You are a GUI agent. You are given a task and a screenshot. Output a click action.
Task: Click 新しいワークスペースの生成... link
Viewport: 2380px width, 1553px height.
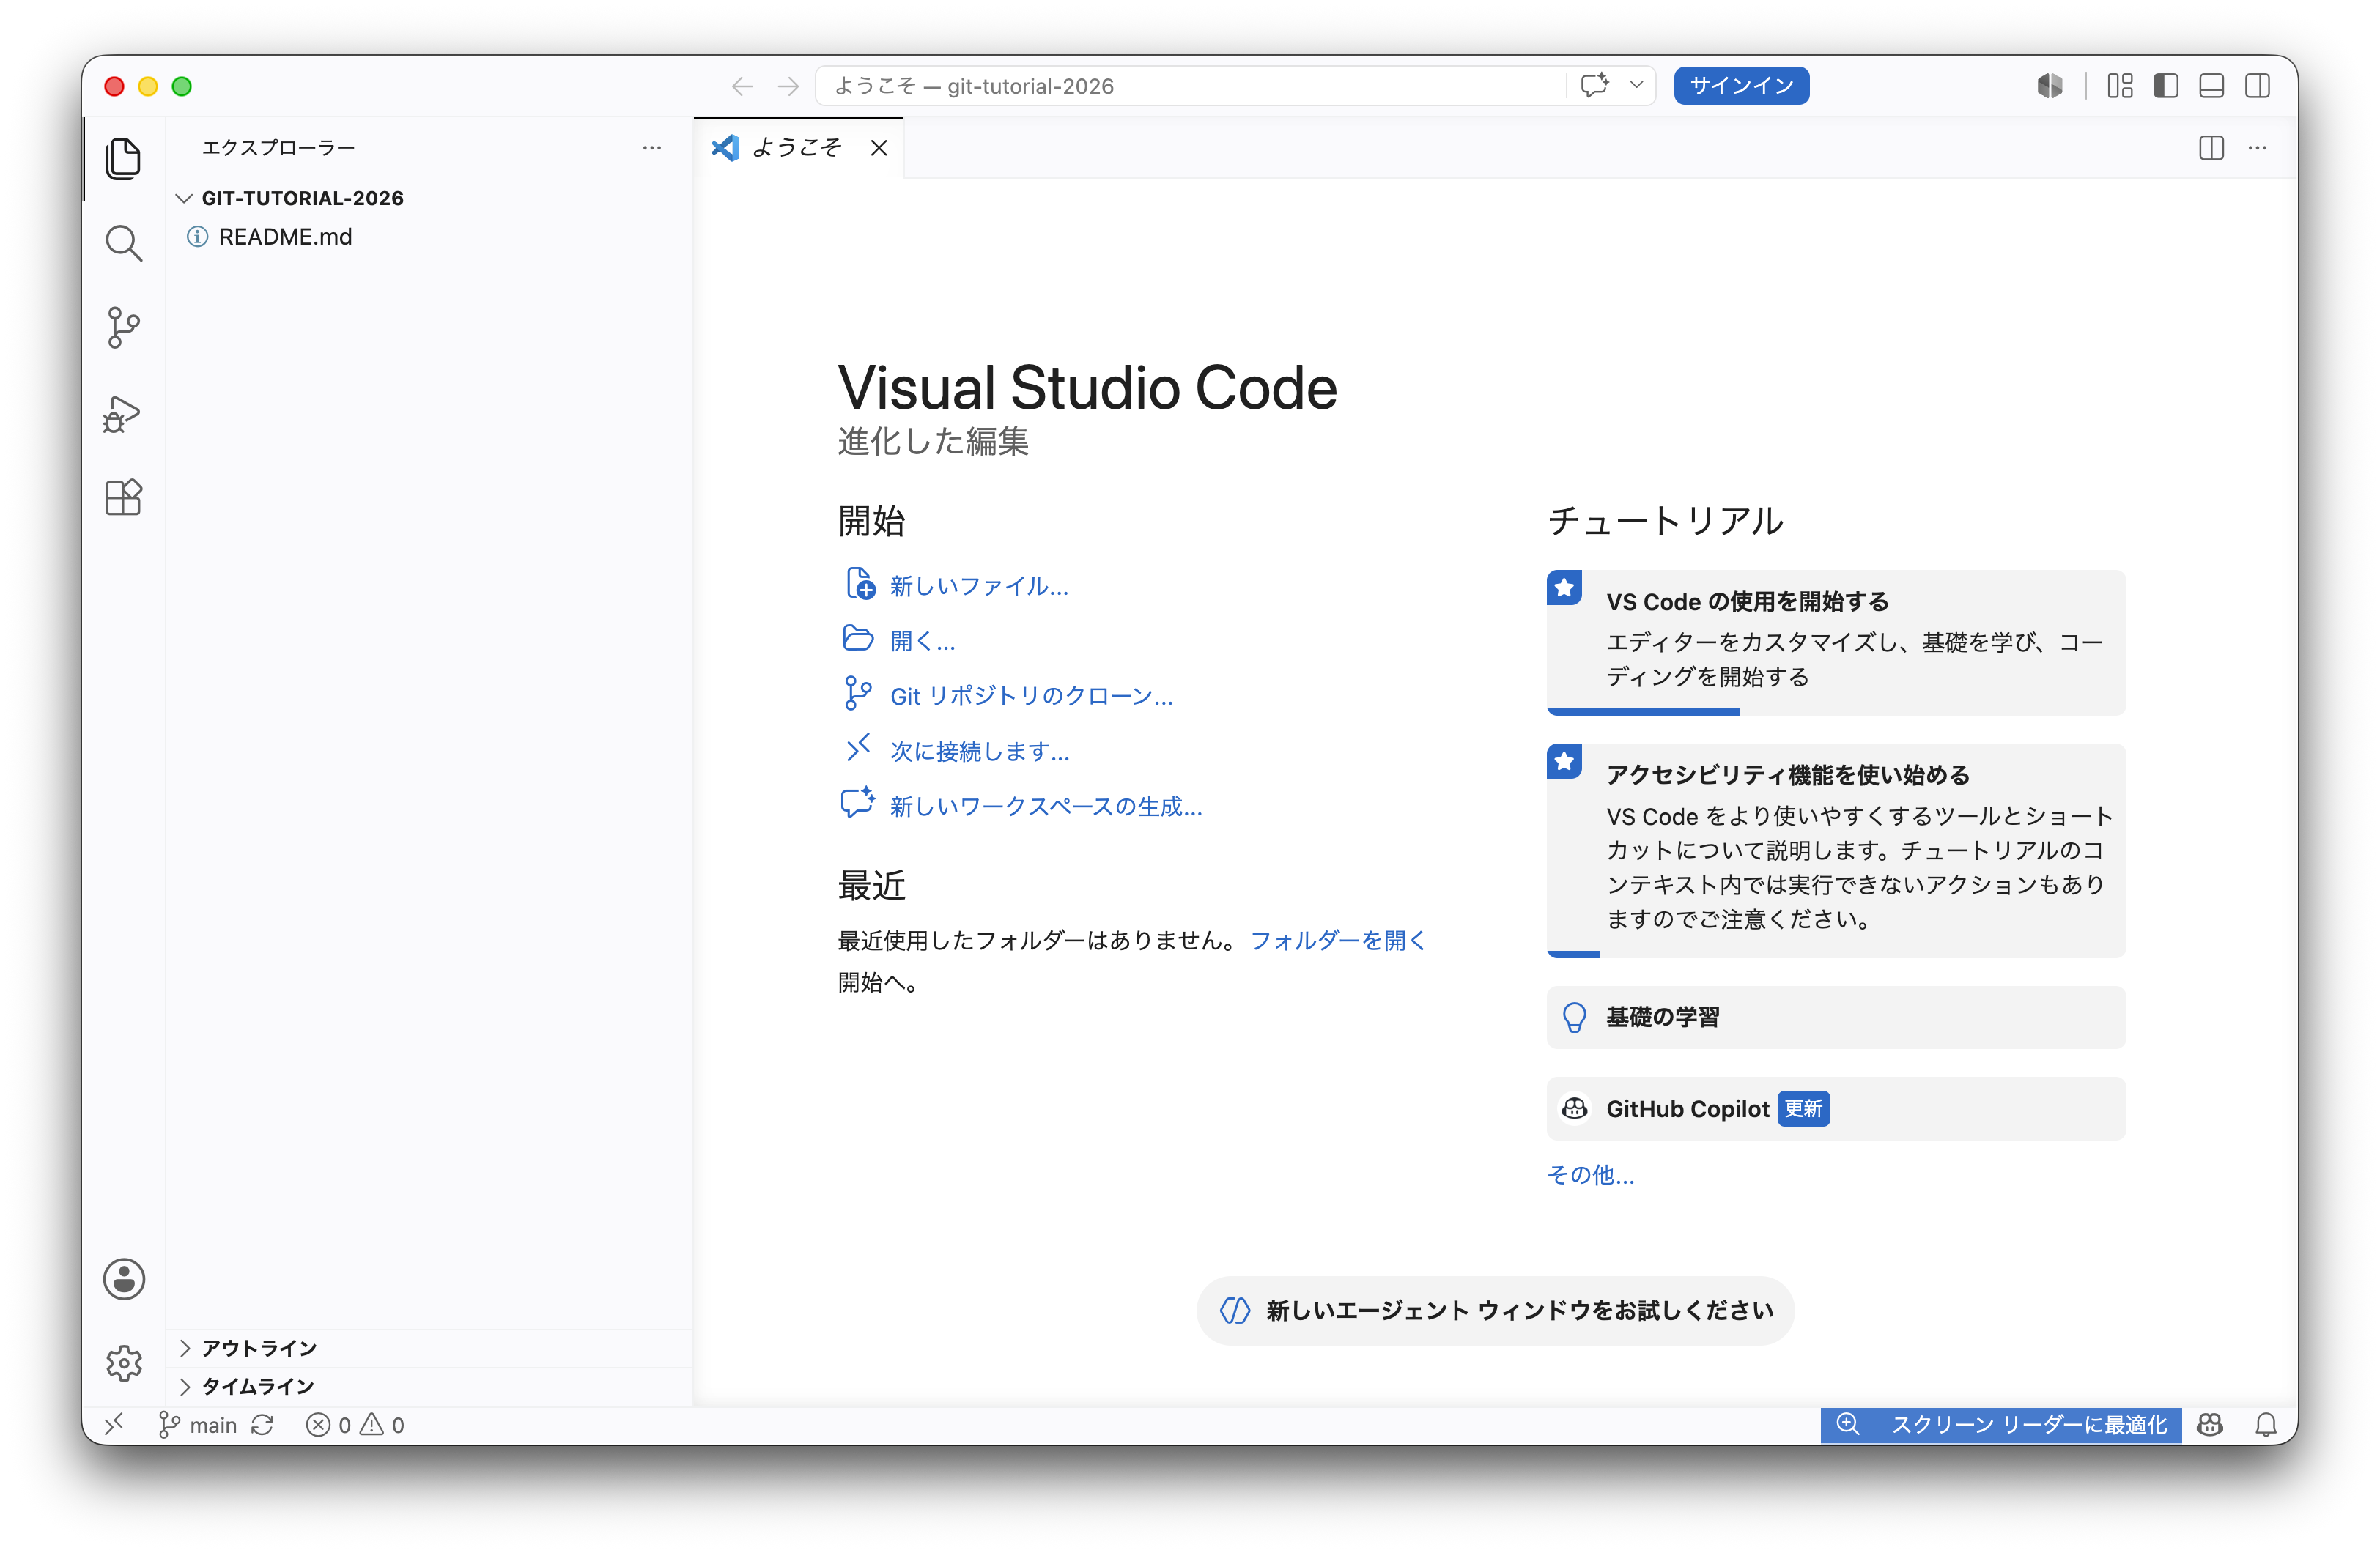1046,806
